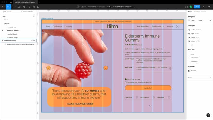Click the headphones audio icon
The image size is (213, 120).
tap(187, 7)
